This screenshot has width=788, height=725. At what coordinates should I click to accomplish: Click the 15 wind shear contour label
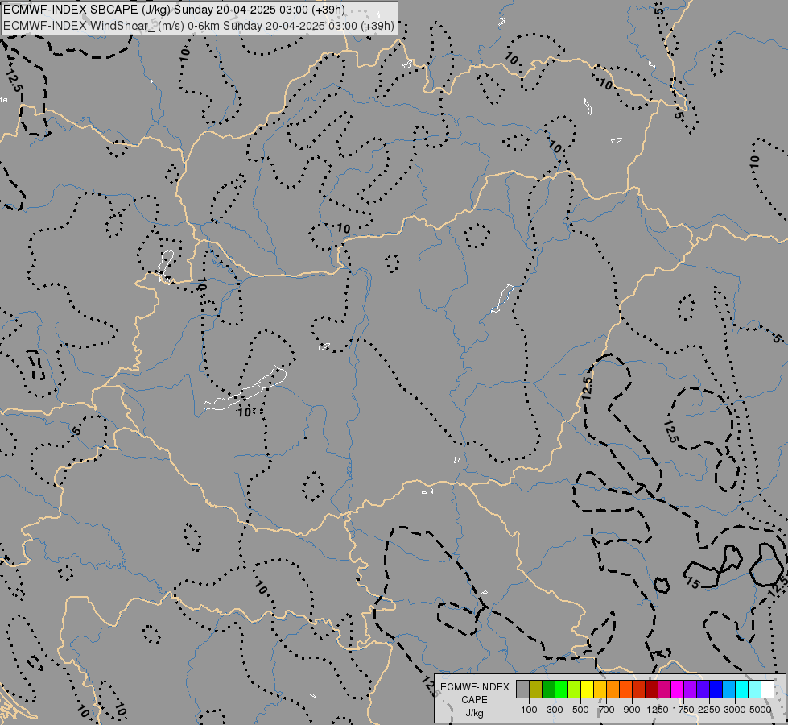coord(692,583)
